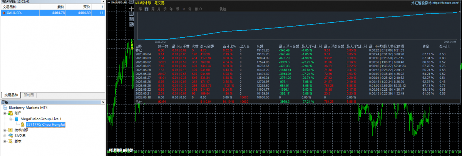Click the move-arrows icon on stats panel
Viewport: 462px width, 156px height.
pyautogui.click(x=131, y=9)
